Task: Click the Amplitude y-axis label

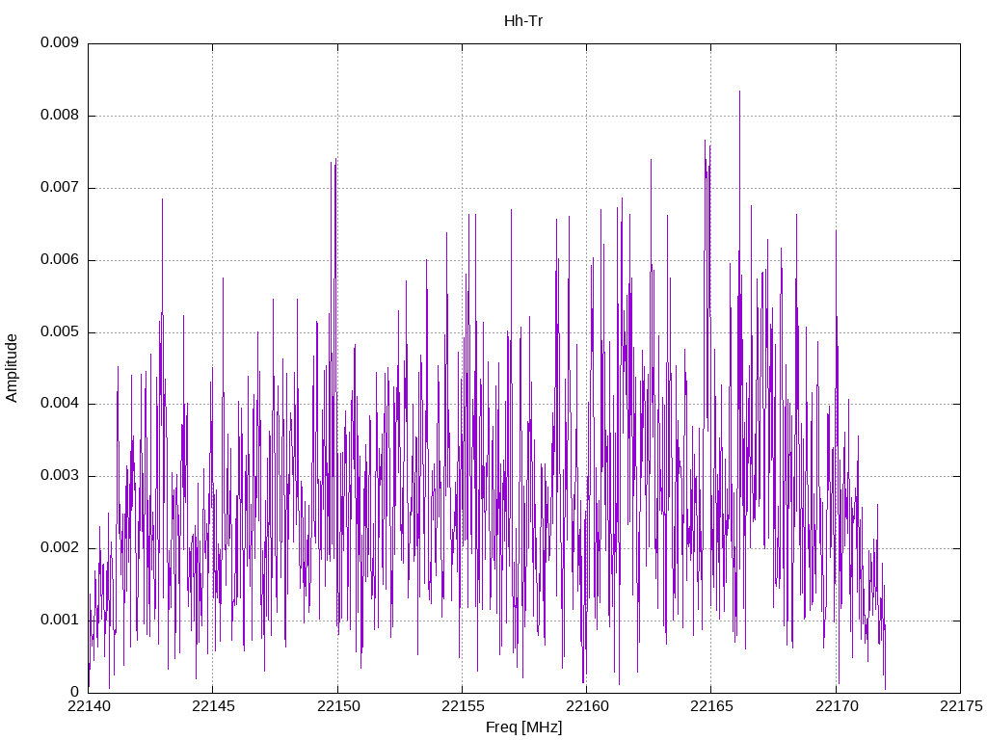Action: coord(12,368)
